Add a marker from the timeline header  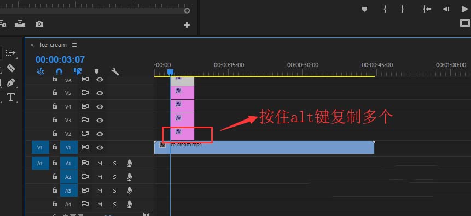[96, 71]
